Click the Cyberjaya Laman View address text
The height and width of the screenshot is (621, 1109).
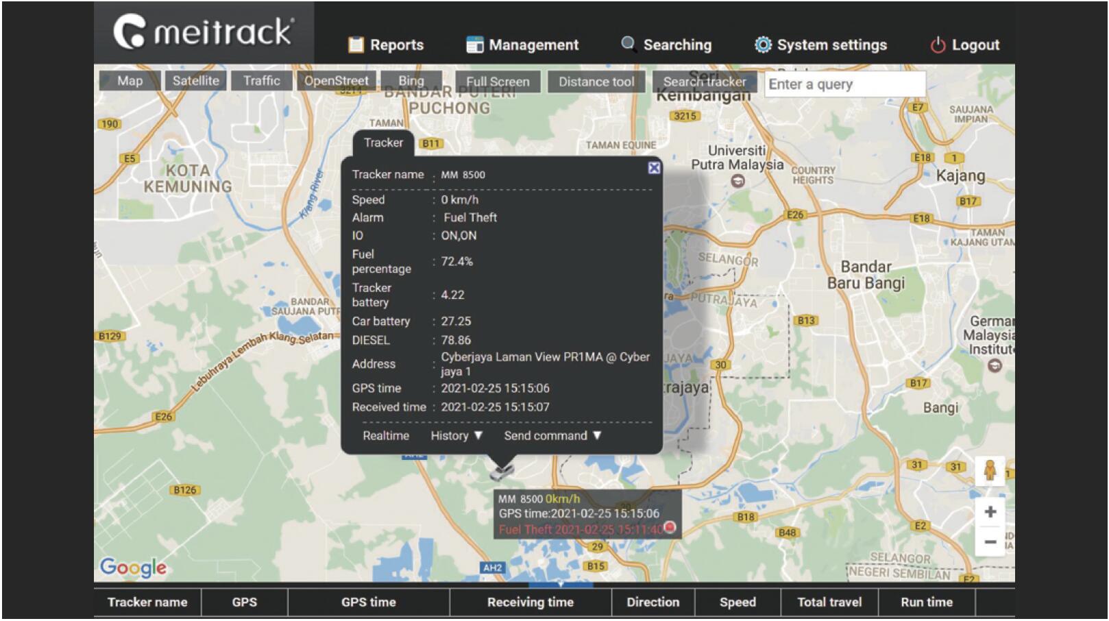[x=545, y=364]
